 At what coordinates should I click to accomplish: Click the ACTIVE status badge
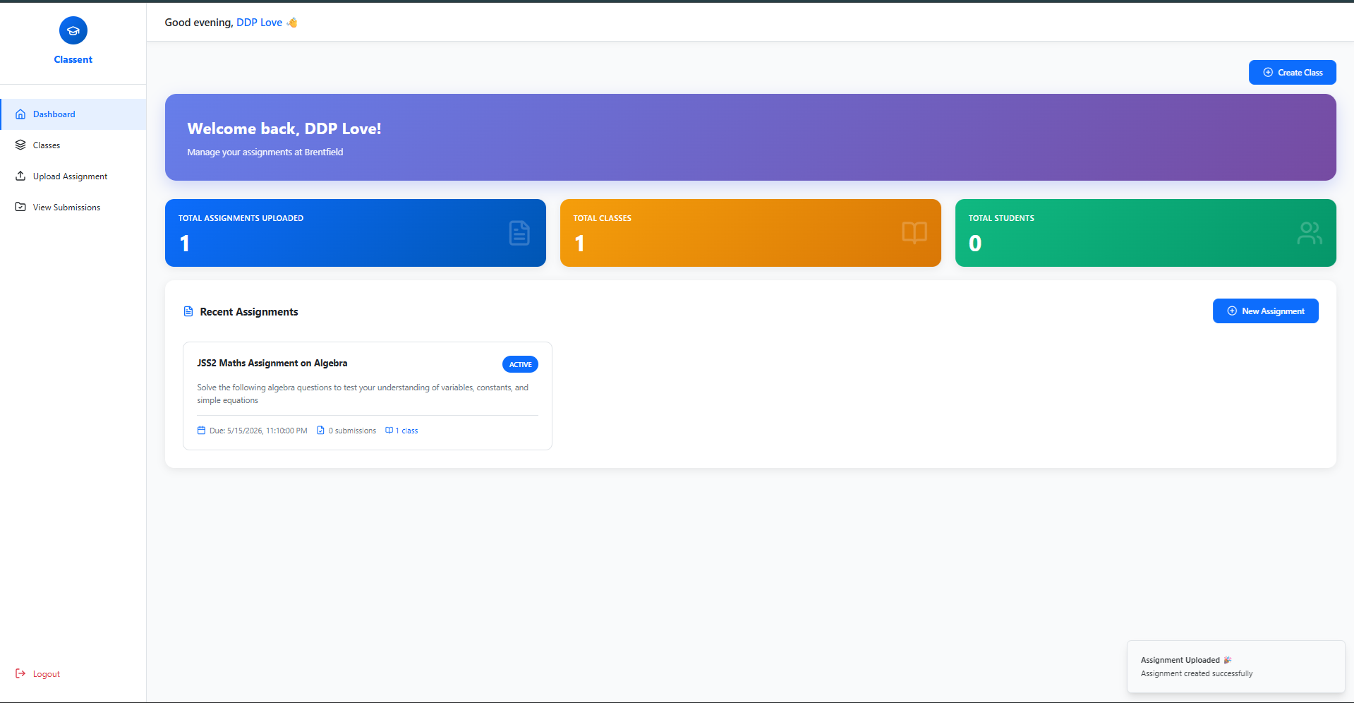(520, 364)
